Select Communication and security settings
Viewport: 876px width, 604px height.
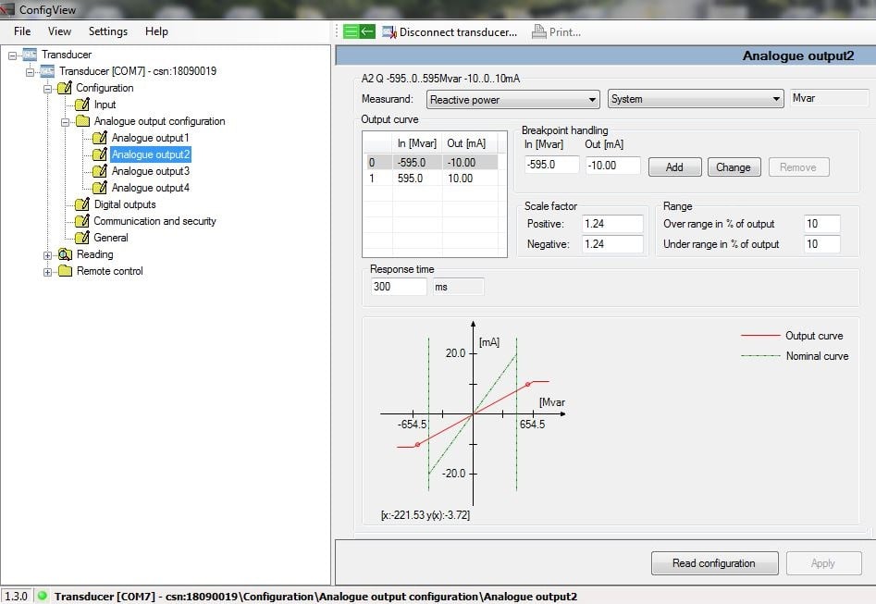[154, 221]
